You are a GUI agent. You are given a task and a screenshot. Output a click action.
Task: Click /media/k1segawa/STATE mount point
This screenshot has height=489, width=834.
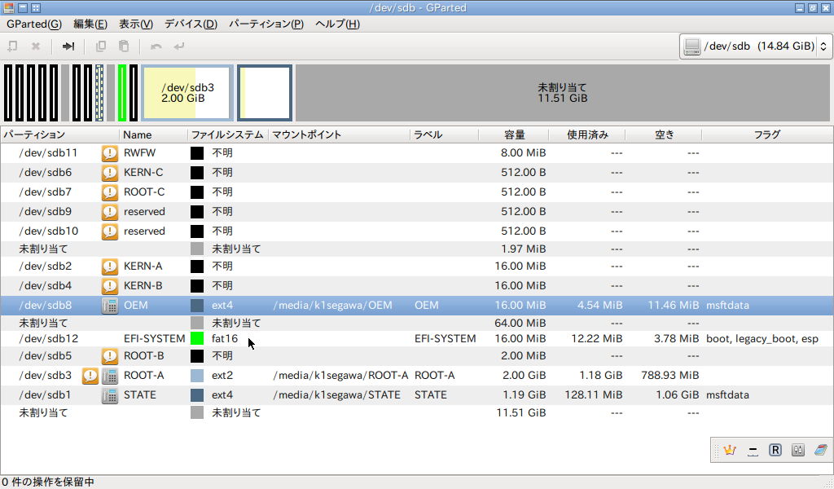point(336,395)
